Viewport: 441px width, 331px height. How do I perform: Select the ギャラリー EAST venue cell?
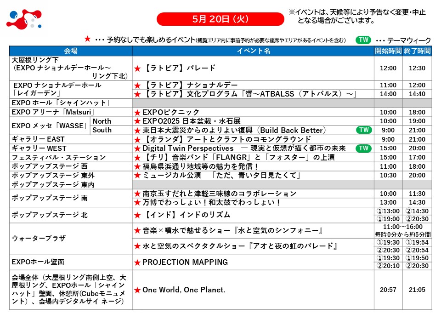(x=71, y=139)
